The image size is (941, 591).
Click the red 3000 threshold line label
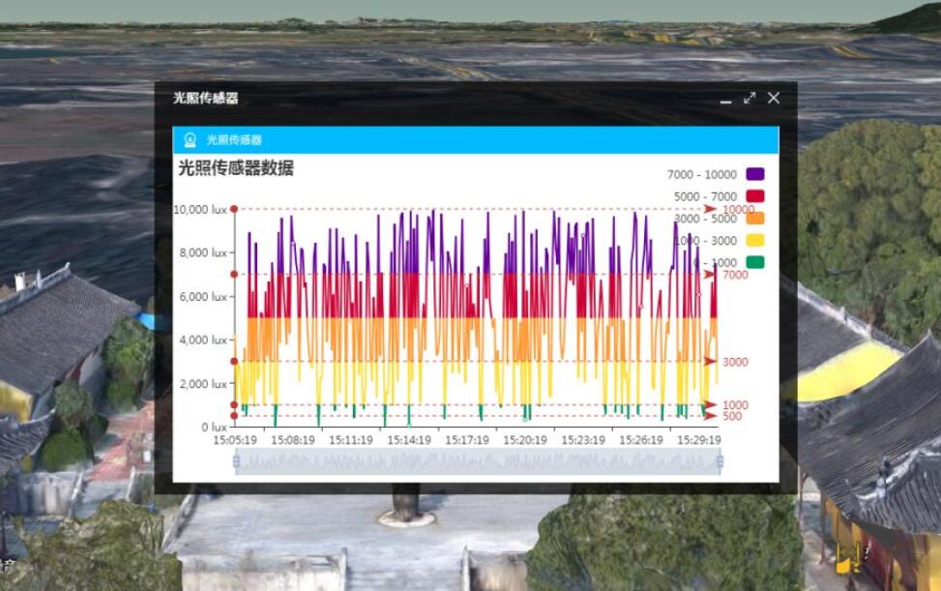tap(735, 362)
